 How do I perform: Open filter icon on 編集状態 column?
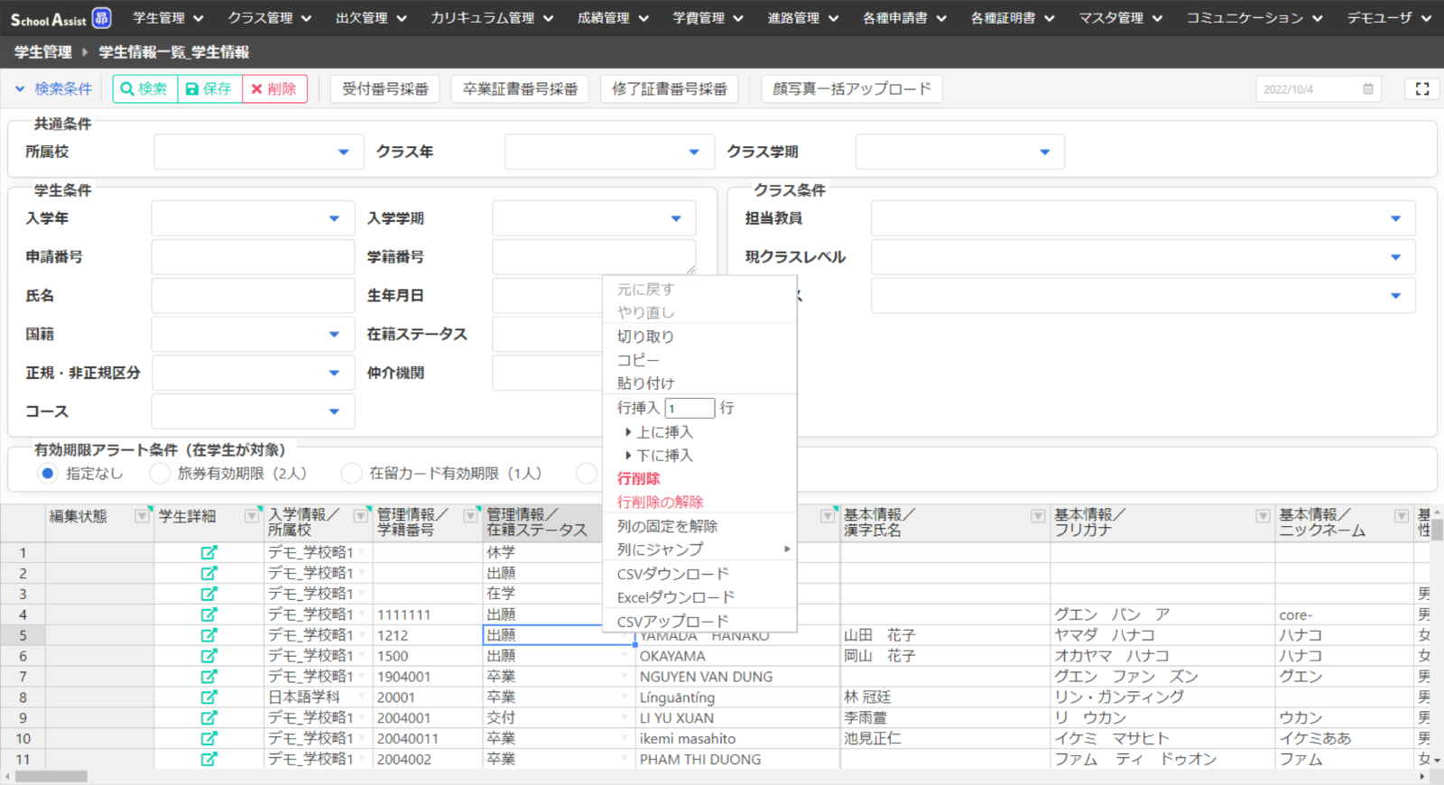click(x=142, y=516)
